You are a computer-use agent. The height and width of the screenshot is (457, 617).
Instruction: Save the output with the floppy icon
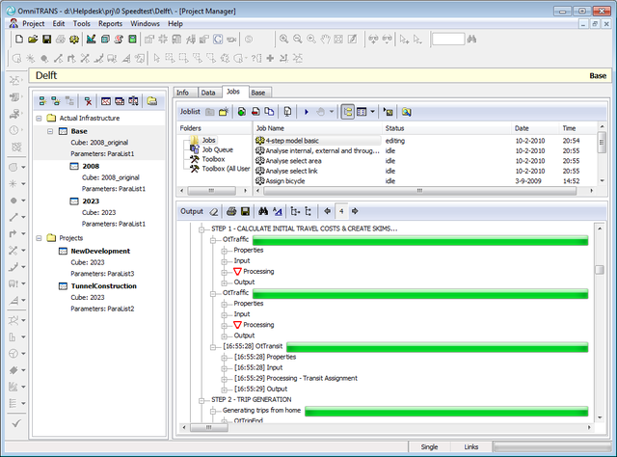245,211
